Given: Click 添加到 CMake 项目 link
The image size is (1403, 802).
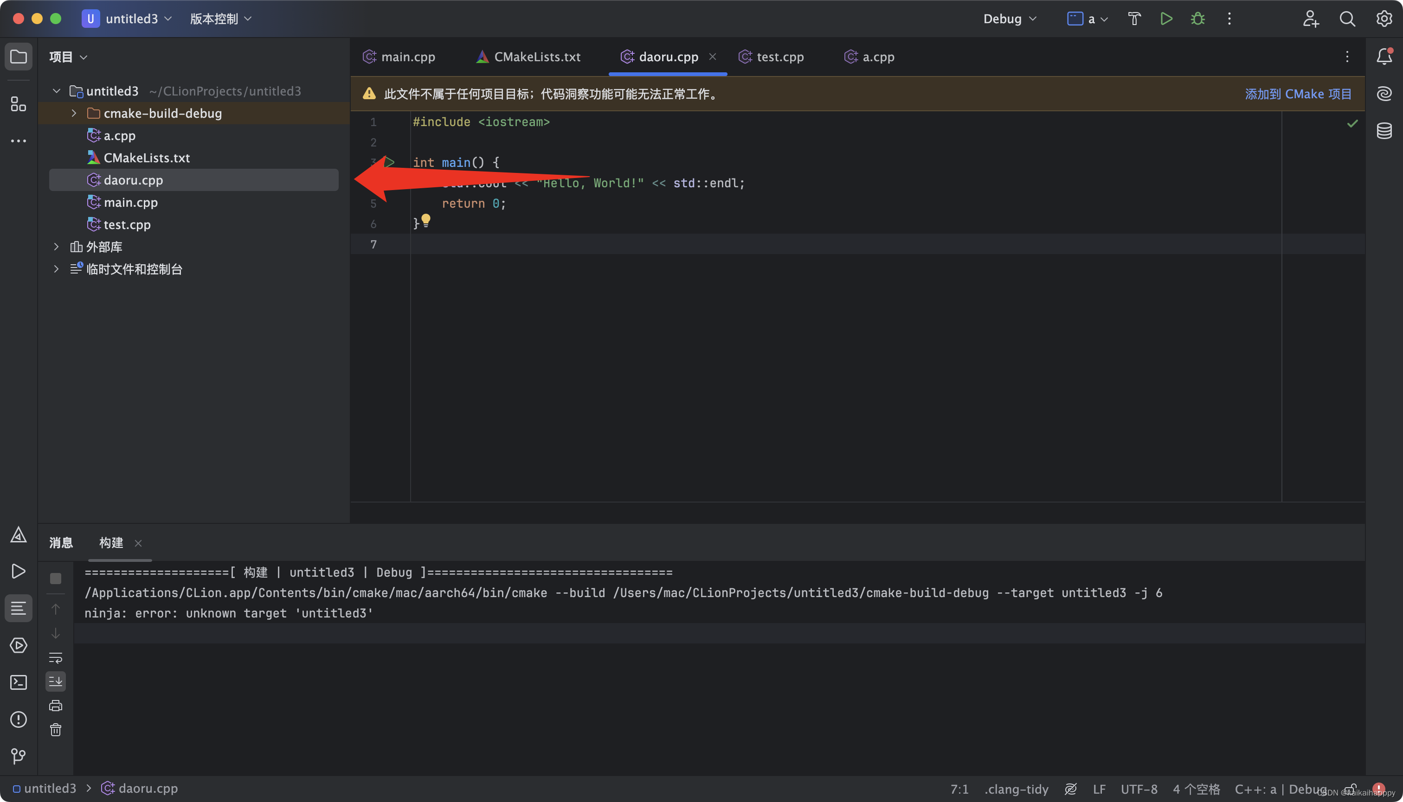Looking at the screenshot, I should [1298, 94].
